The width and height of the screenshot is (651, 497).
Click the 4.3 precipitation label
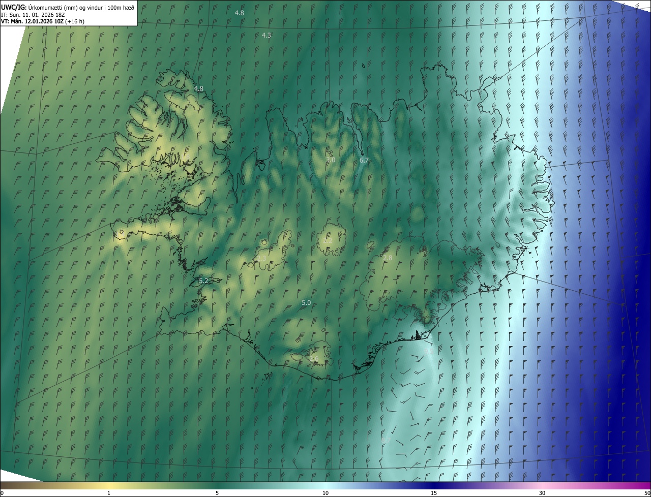click(x=266, y=35)
